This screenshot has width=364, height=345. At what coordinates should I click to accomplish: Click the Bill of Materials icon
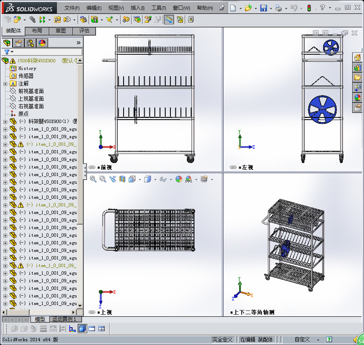pyautogui.click(x=137, y=19)
